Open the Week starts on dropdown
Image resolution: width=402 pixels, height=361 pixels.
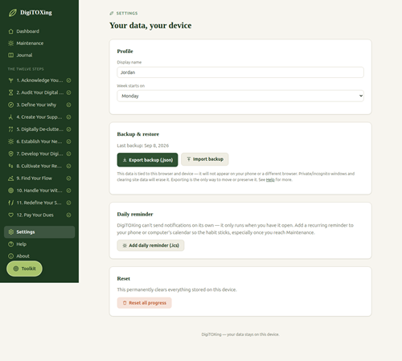click(x=240, y=96)
